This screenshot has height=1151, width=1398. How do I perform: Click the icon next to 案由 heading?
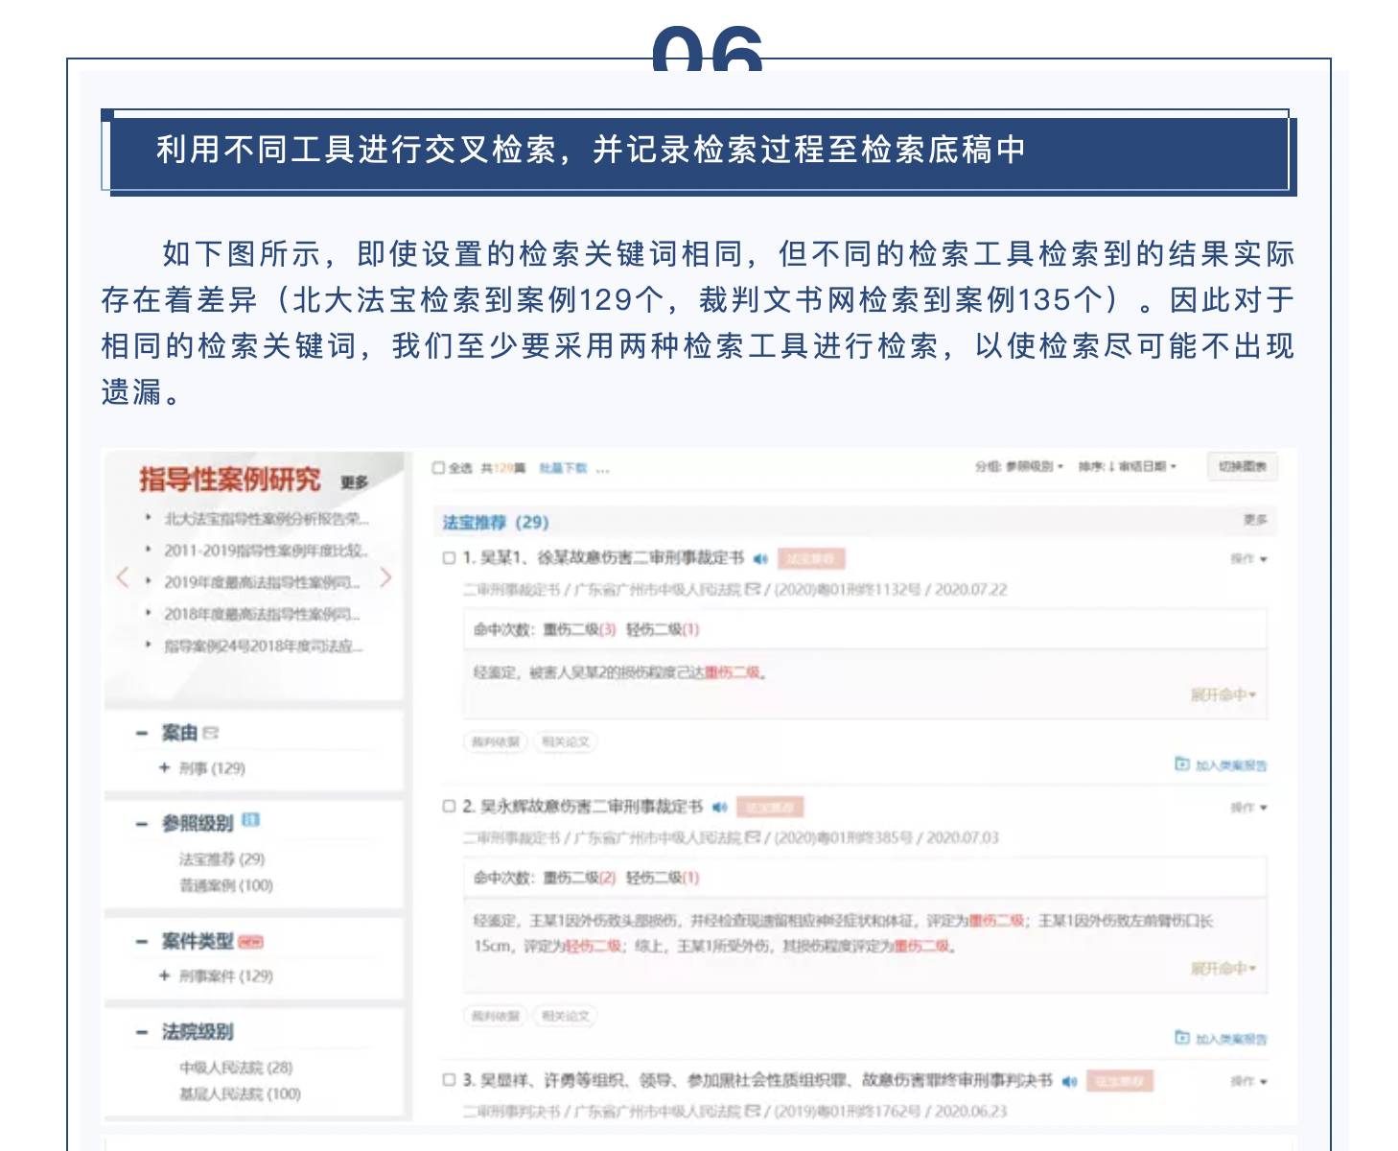[x=211, y=733]
